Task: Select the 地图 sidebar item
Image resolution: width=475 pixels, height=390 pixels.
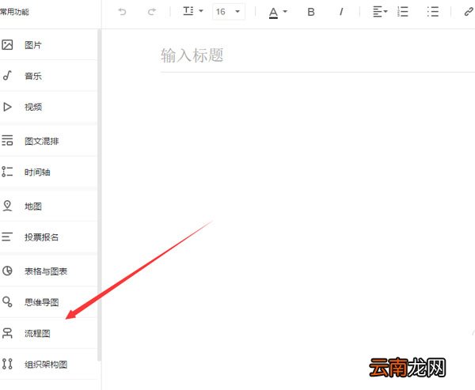Action: [48, 206]
